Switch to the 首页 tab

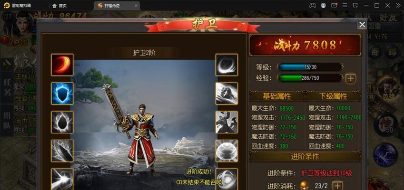(x=59, y=6)
